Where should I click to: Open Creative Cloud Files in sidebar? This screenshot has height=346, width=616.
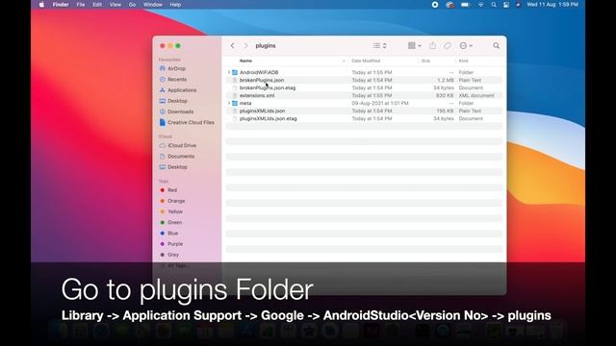(191, 122)
